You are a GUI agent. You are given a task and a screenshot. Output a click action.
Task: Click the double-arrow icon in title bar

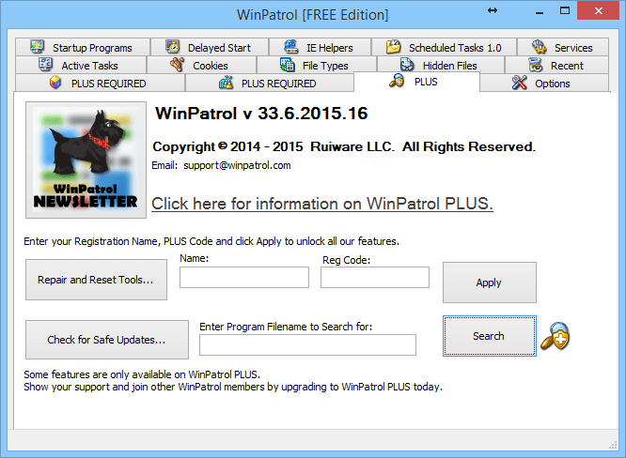493,10
